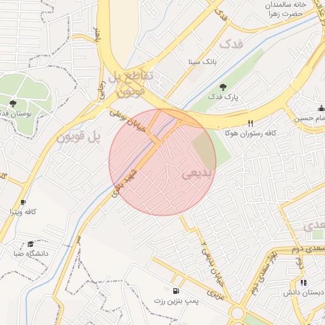
Task: Click the Cafe Vitra coffee cup icon
Action: tap(23, 202)
